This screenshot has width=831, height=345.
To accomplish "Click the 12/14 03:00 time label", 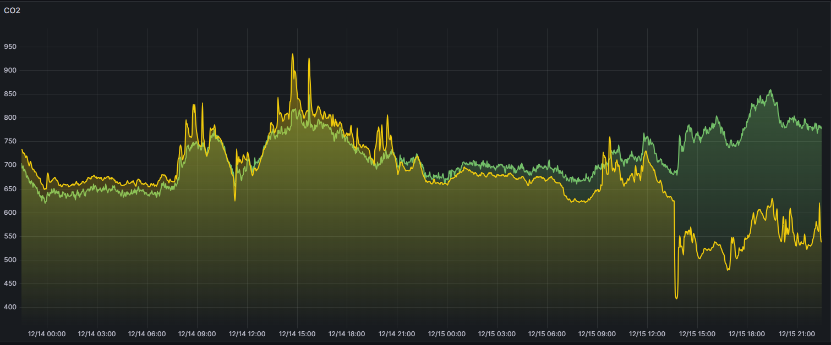I will pyautogui.click(x=97, y=333).
